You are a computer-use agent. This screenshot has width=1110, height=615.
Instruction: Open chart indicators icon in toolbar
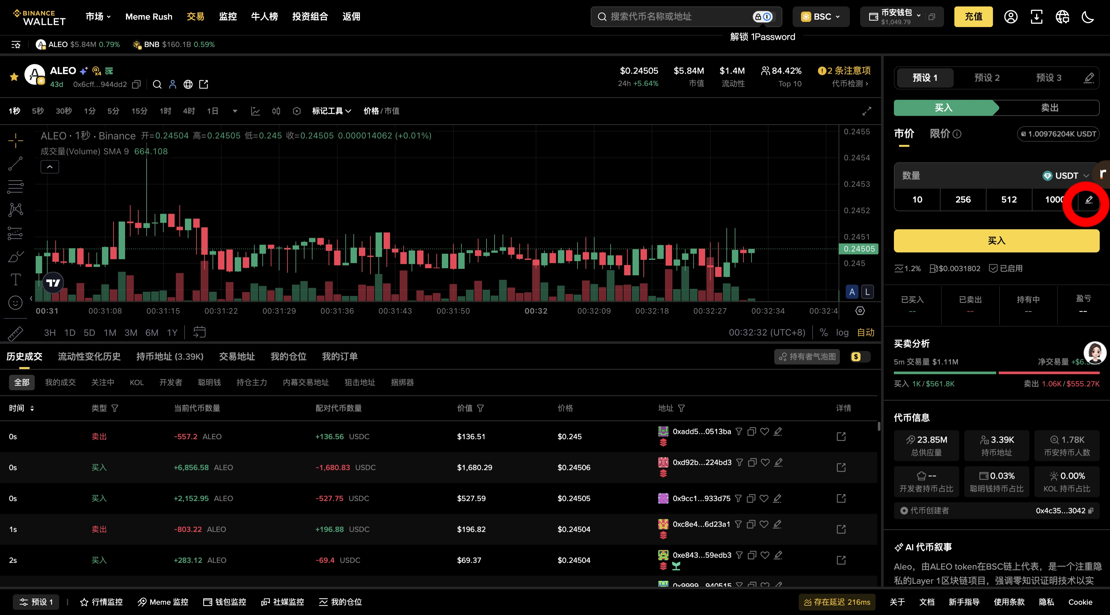click(x=255, y=111)
